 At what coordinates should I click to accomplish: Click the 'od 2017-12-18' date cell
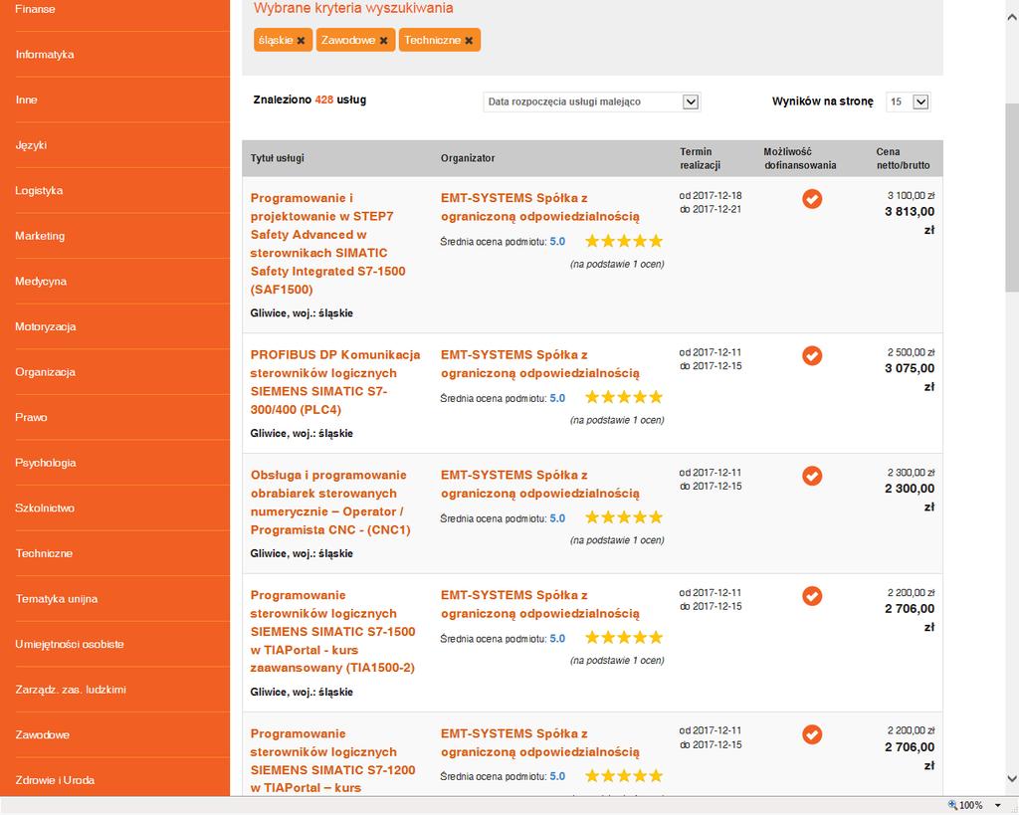click(711, 196)
